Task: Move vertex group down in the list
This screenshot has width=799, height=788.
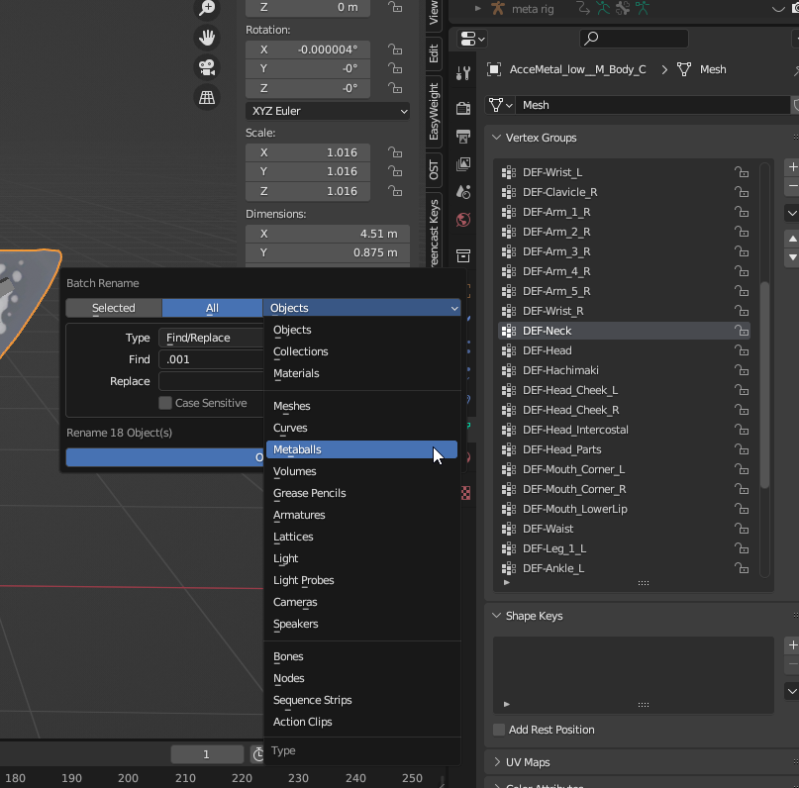Action: click(x=792, y=257)
